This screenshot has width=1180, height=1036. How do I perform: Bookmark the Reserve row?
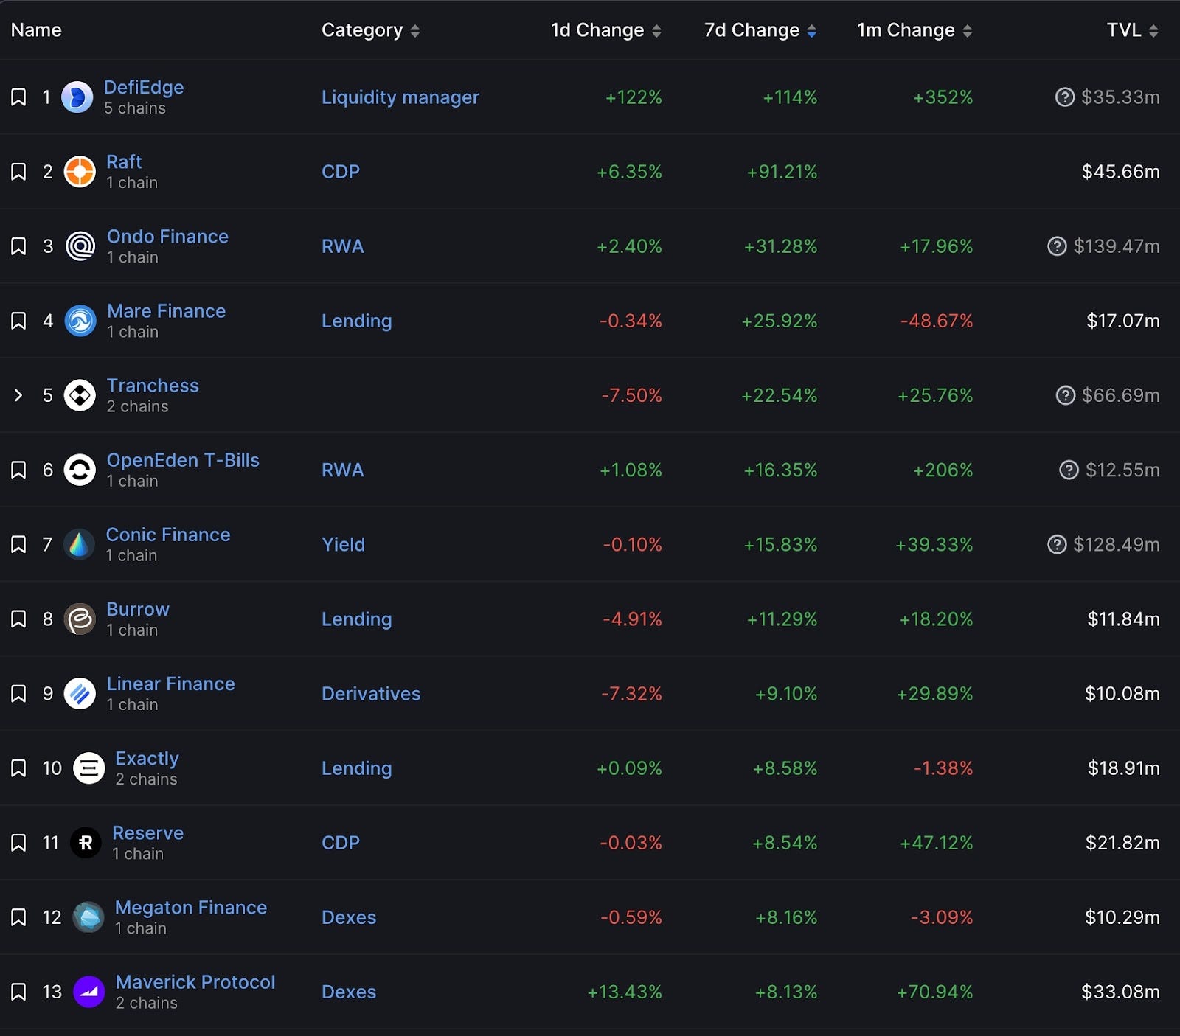click(x=18, y=843)
